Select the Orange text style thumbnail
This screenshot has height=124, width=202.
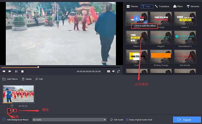(x=161, y=18)
